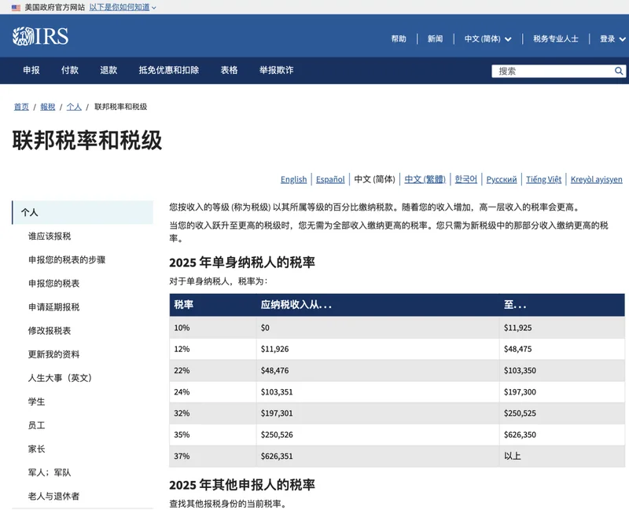The height and width of the screenshot is (510, 629).
Task: Open the 表格 menu
Action: pyautogui.click(x=229, y=70)
